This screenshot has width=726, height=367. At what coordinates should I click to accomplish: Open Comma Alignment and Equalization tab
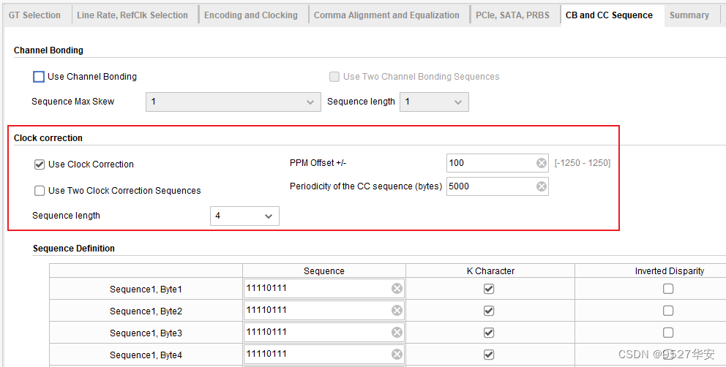(386, 15)
